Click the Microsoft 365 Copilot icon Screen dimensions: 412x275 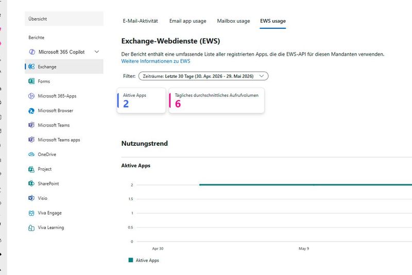pos(32,51)
